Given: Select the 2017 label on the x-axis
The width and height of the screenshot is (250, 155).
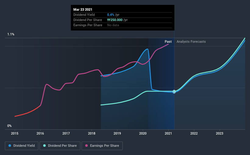Looking at the screenshot, I should click(x=66, y=133).
